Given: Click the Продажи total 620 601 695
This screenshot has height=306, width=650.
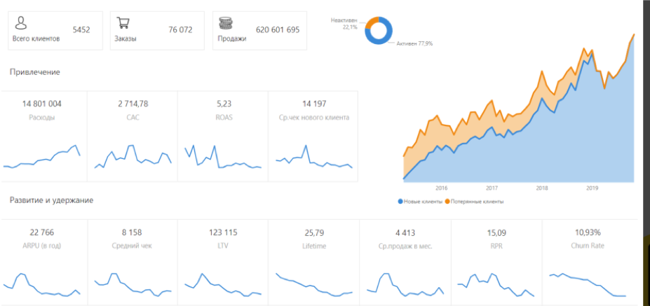Looking at the screenshot, I should (x=278, y=30).
